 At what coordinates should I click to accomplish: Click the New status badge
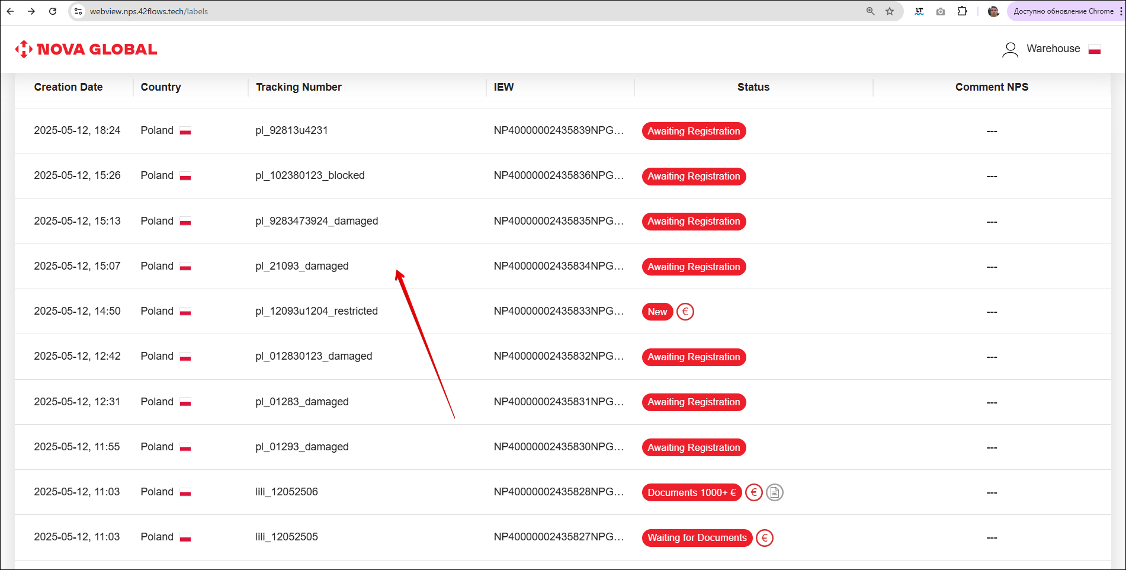pyautogui.click(x=657, y=312)
